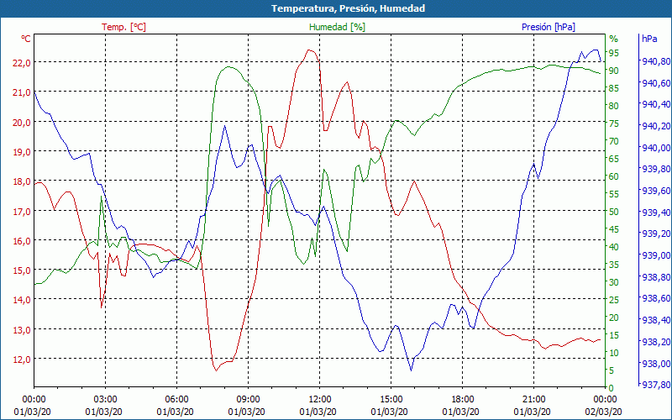Click the 940,60 pressure axis value
The width and height of the screenshot is (672, 420).
(x=656, y=82)
